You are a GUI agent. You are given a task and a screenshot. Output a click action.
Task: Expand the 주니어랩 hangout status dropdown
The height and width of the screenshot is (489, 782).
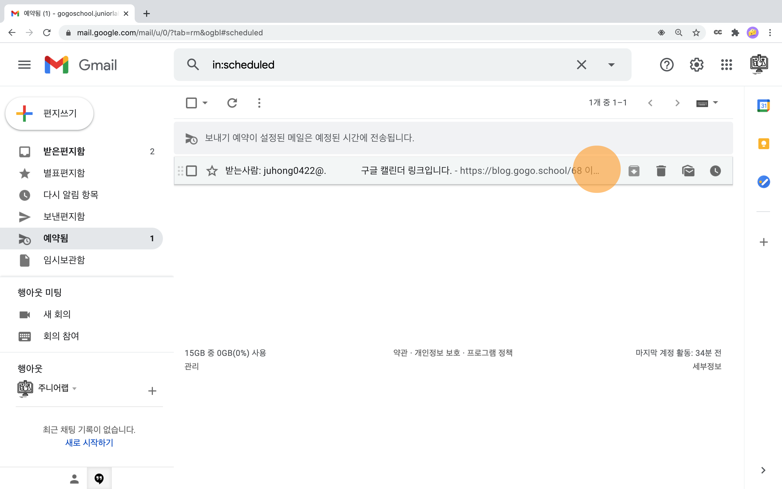(74, 388)
